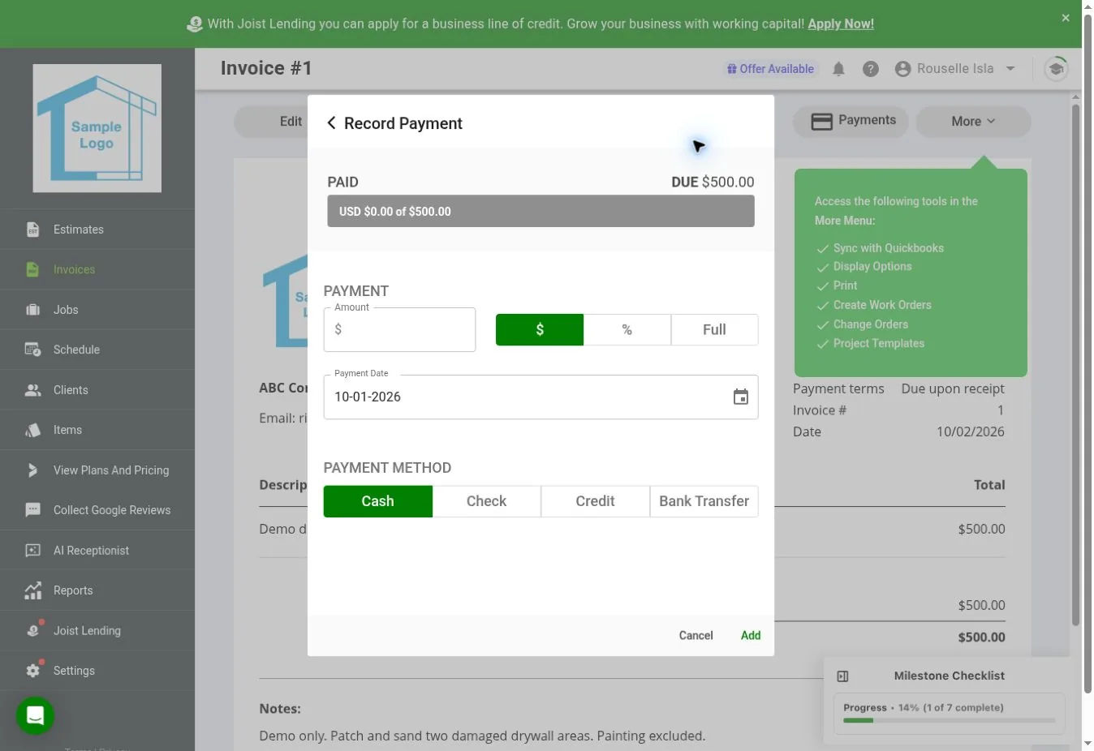Click the notifications bell icon
The image size is (1094, 751).
(838, 69)
